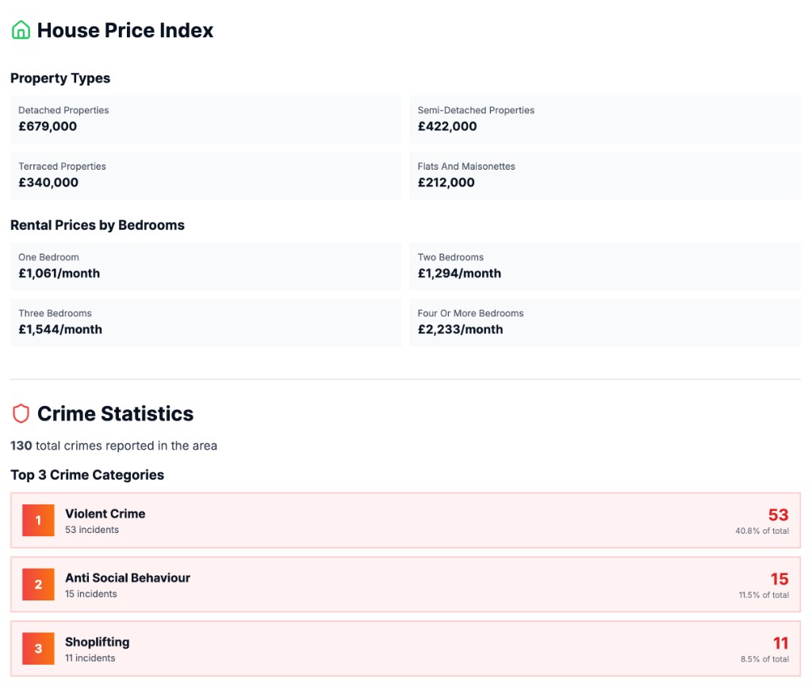Click the Two Bedrooms monthly rent figure

click(x=459, y=273)
